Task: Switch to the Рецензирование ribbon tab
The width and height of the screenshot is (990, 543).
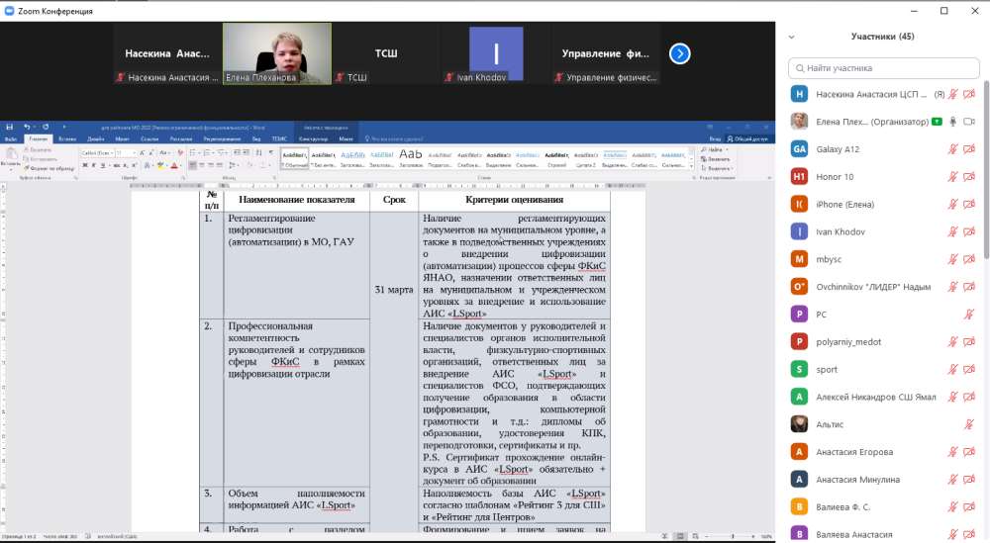Action: (x=222, y=138)
